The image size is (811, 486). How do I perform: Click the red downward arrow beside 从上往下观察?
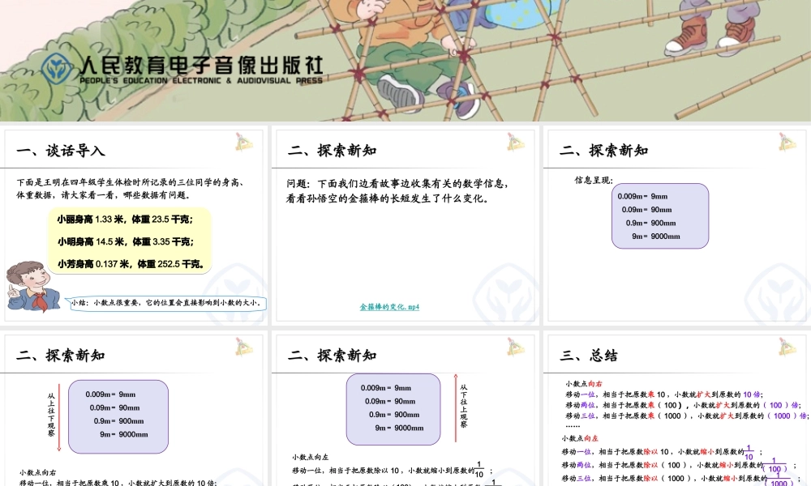point(59,418)
